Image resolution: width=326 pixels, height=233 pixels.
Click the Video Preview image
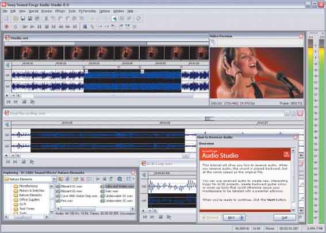coord(256,72)
